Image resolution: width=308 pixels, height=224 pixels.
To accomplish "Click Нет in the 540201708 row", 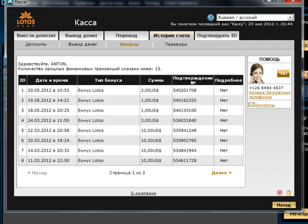I will click(x=224, y=90).
